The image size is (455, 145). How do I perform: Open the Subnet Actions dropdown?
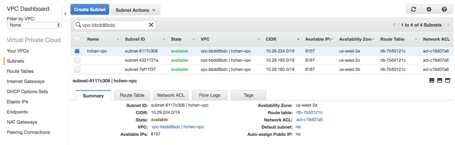click(135, 10)
